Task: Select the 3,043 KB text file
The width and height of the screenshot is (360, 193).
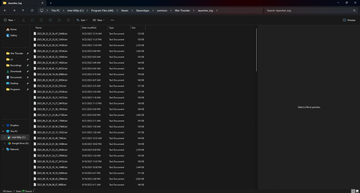Action: pyautogui.click(x=89, y=179)
